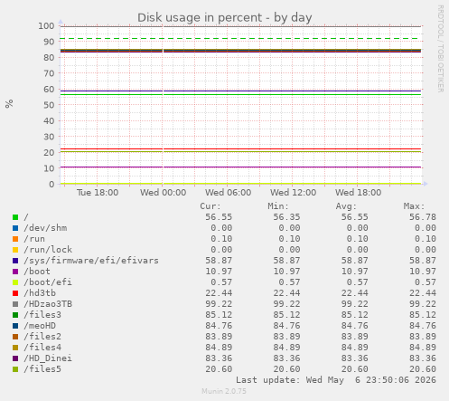Image resolution: width=449 pixels, height=401 pixels.
Task: Click the red /hd3tb legend swatch
Action: [15, 293]
